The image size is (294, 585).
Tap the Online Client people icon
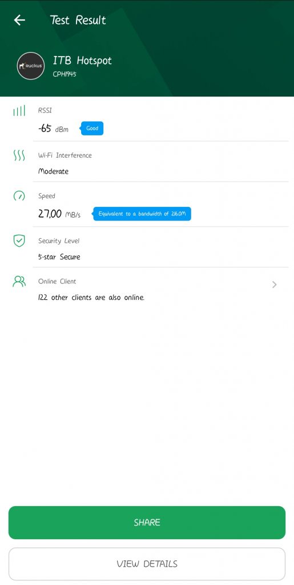(19, 281)
